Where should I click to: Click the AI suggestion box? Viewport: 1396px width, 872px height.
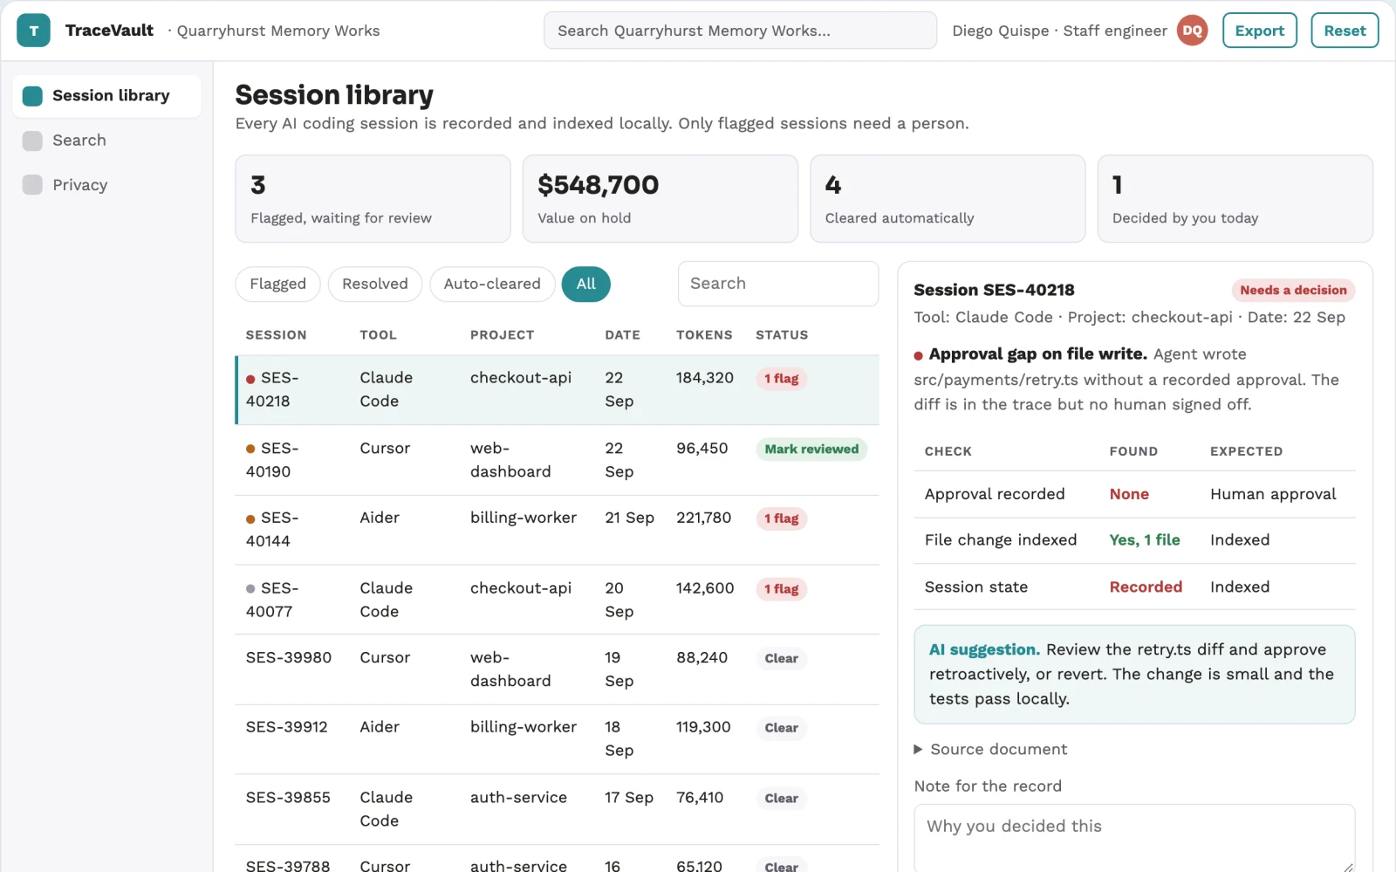1134,674
